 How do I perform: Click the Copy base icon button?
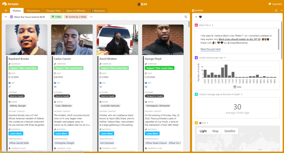click(270, 4)
